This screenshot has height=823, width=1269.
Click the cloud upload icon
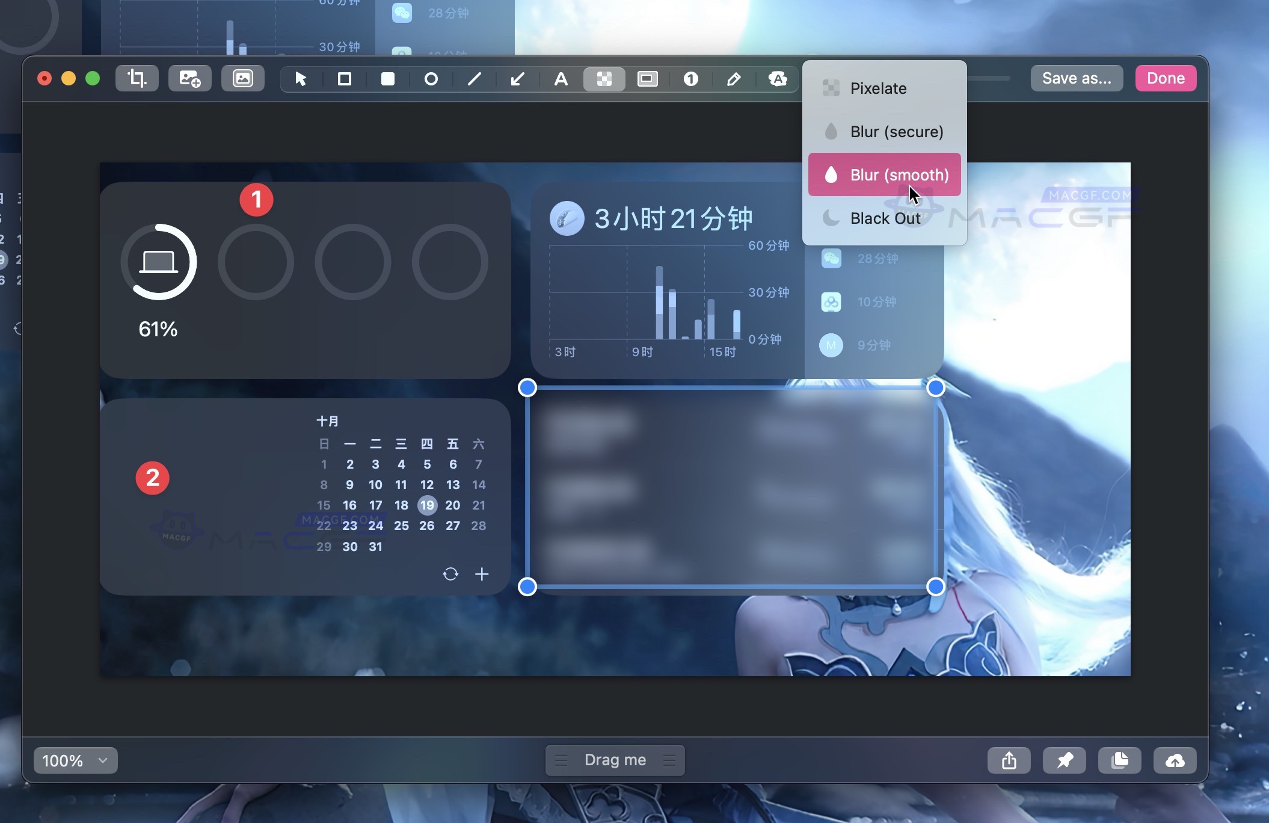click(1174, 760)
